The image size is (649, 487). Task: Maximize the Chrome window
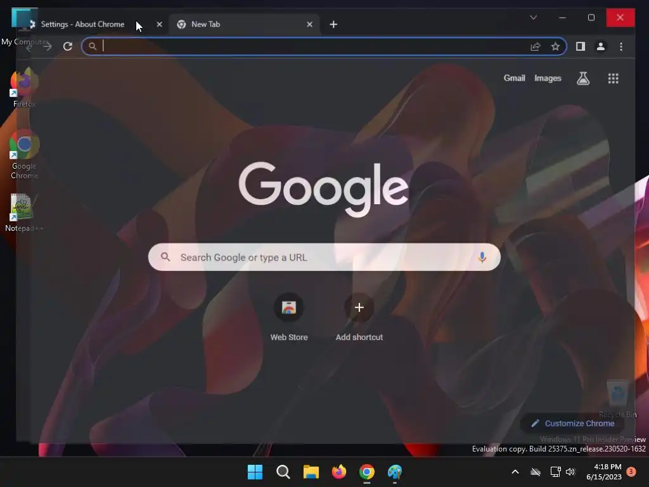pyautogui.click(x=591, y=17)
